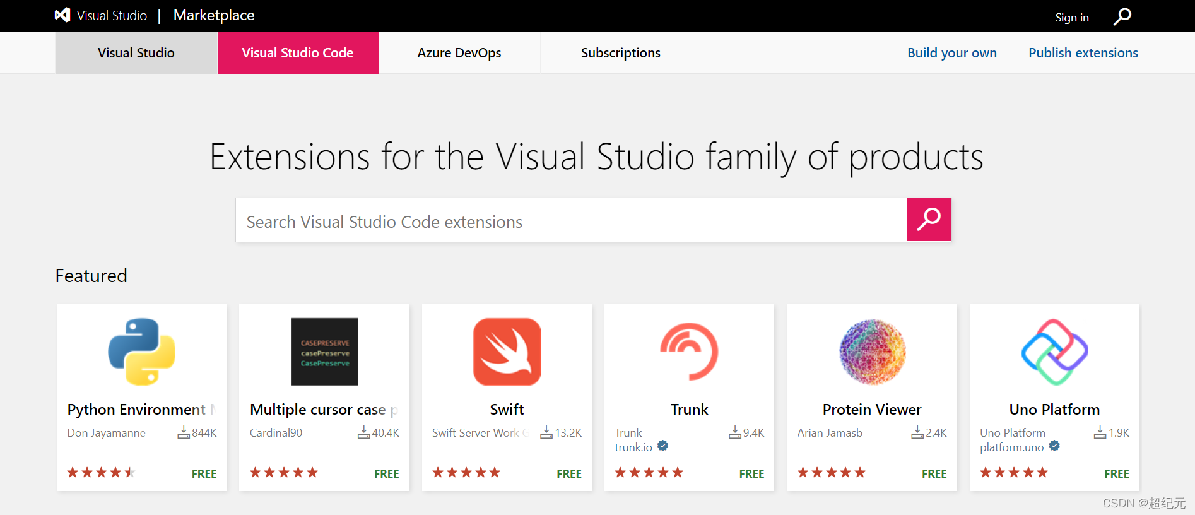Open the Swift extension title
The image size is (1195, 515).
click(507, 410)
